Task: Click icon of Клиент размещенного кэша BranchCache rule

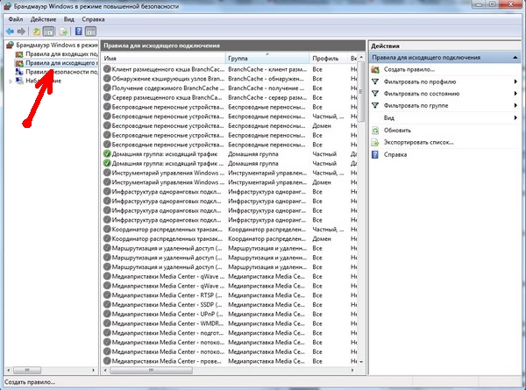Action: 107,69
